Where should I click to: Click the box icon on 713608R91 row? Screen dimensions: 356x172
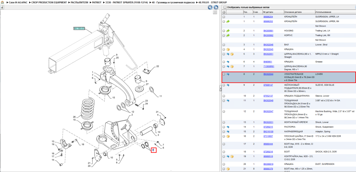click(x=232, y=67)
